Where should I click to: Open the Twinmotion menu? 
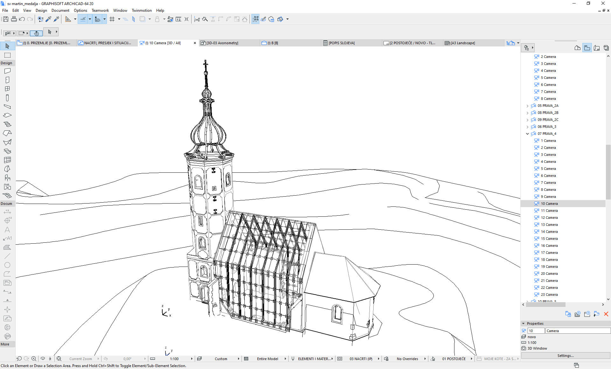pos(142,10)
